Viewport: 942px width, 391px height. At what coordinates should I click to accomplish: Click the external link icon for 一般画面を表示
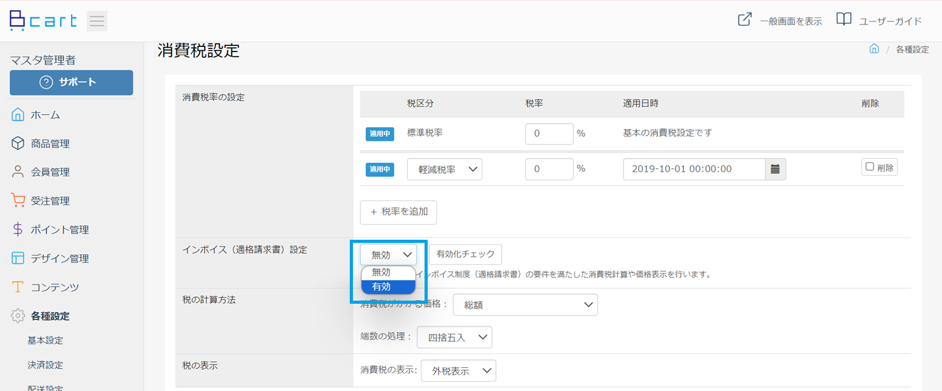tap(744, 19)
